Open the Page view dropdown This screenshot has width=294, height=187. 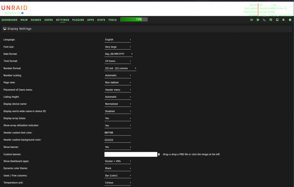coord(118,82)
